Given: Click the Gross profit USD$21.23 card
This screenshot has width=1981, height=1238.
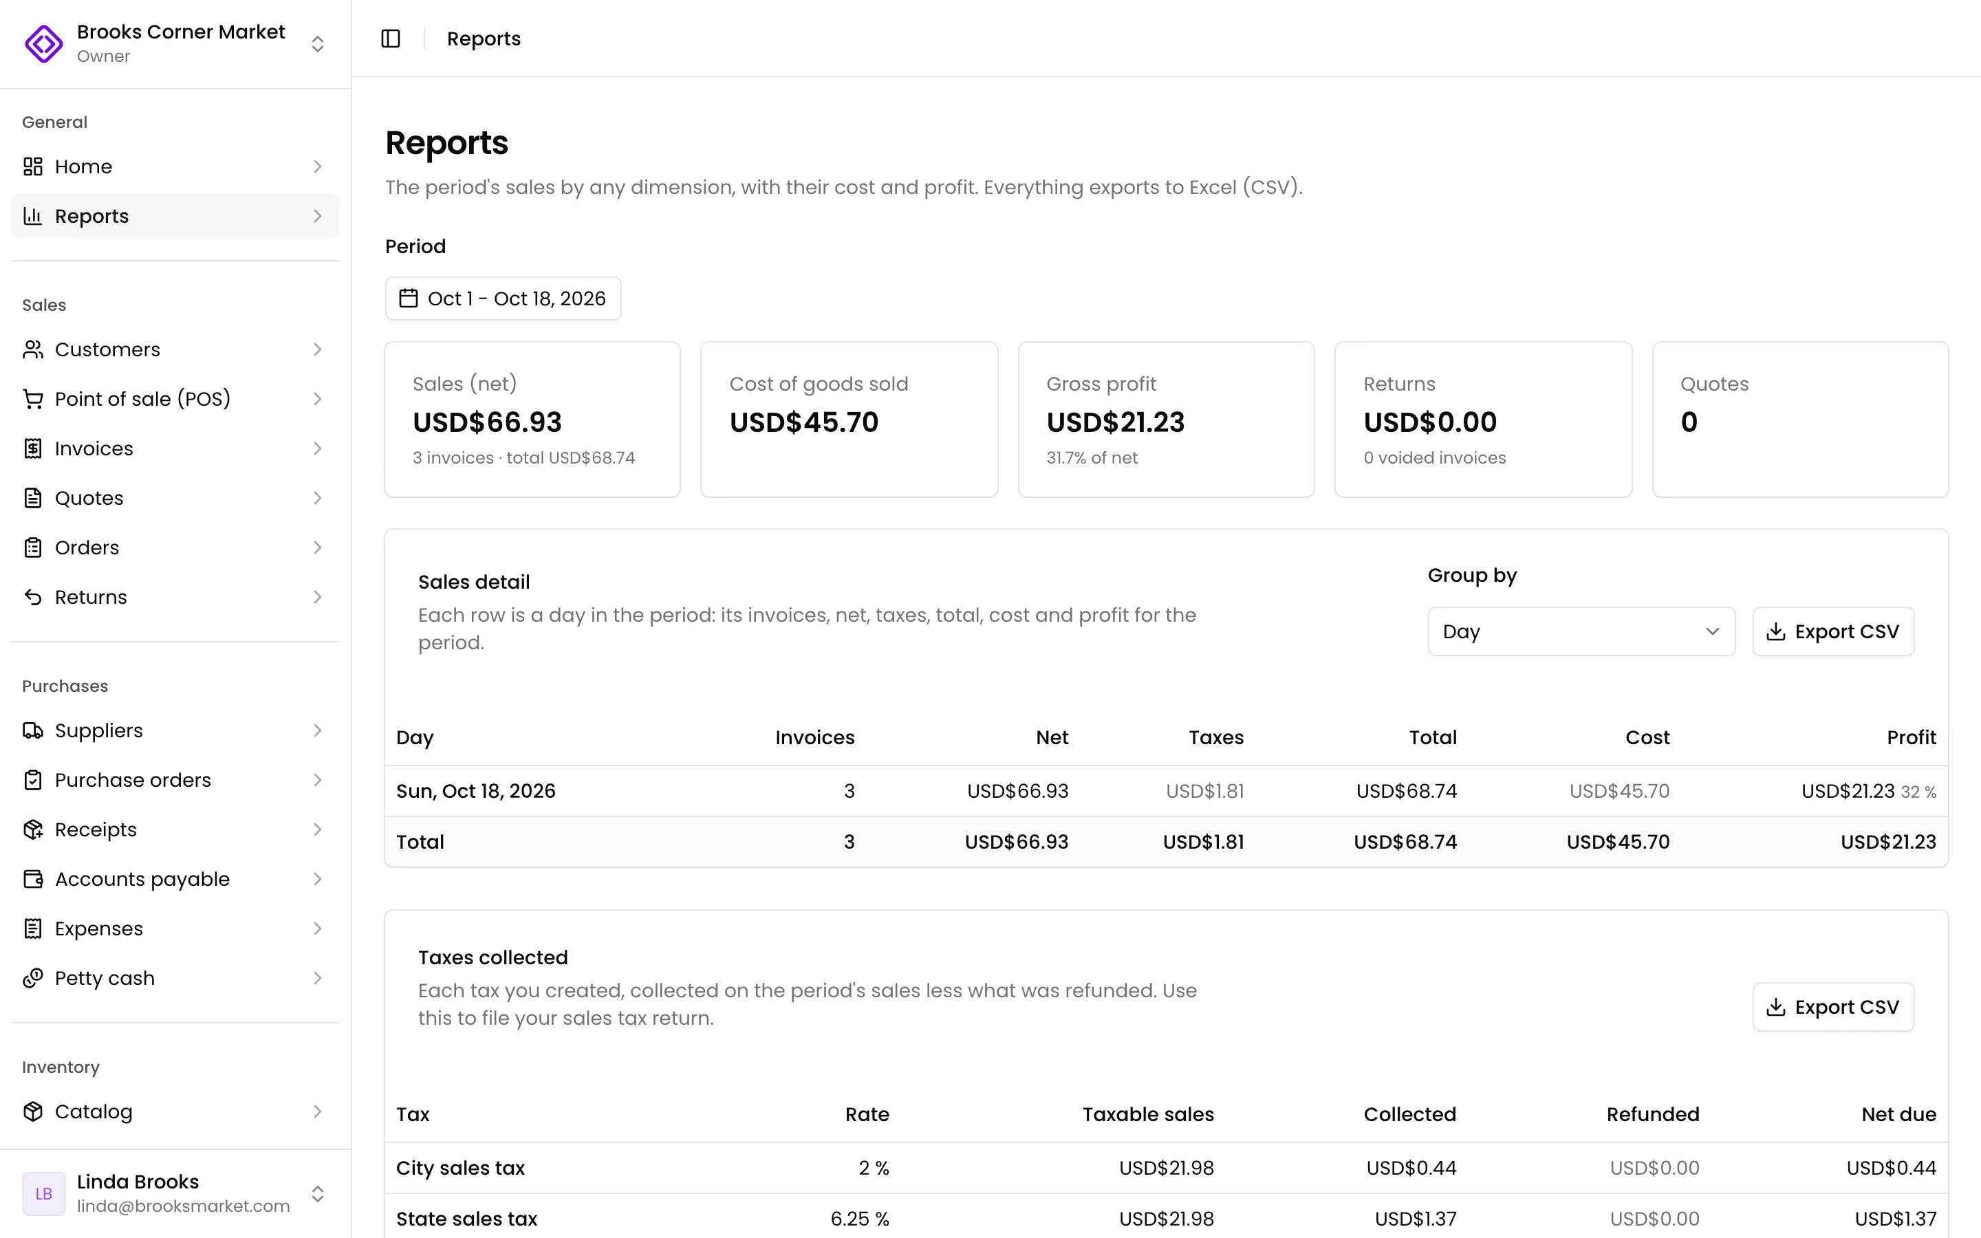Looking at the screenshot, I should pos(1166,420).
